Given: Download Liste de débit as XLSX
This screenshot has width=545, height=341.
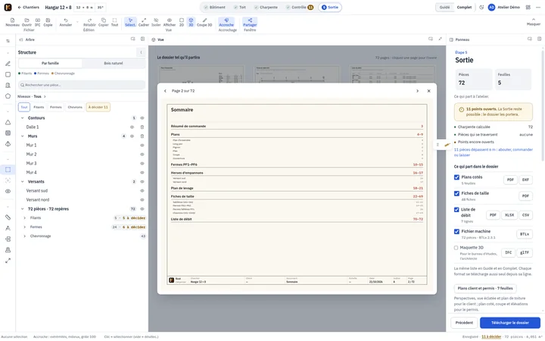Looking at the screenshot, I should 509,215.
